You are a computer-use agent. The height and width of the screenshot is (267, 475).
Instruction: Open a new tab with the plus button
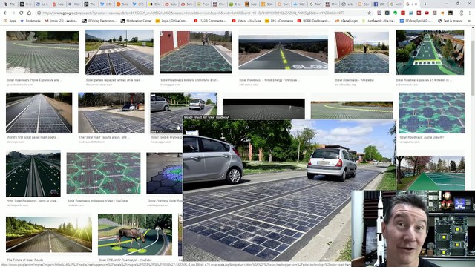click(425, 4)
